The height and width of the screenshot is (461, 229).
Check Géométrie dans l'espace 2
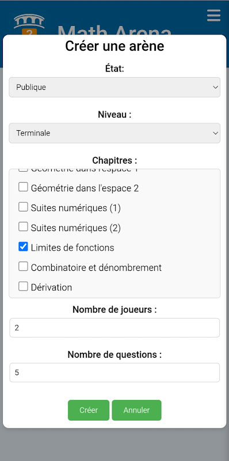[x=23, y=187]
